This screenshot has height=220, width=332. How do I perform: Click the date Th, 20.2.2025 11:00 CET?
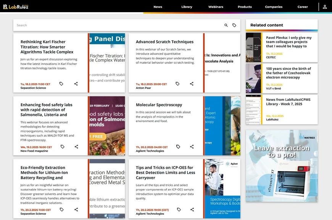(x=35, y=210)
